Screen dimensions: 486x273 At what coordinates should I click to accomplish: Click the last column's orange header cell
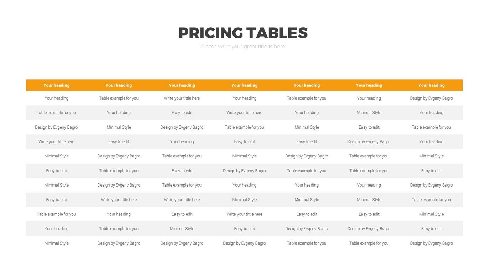point(431,85)
